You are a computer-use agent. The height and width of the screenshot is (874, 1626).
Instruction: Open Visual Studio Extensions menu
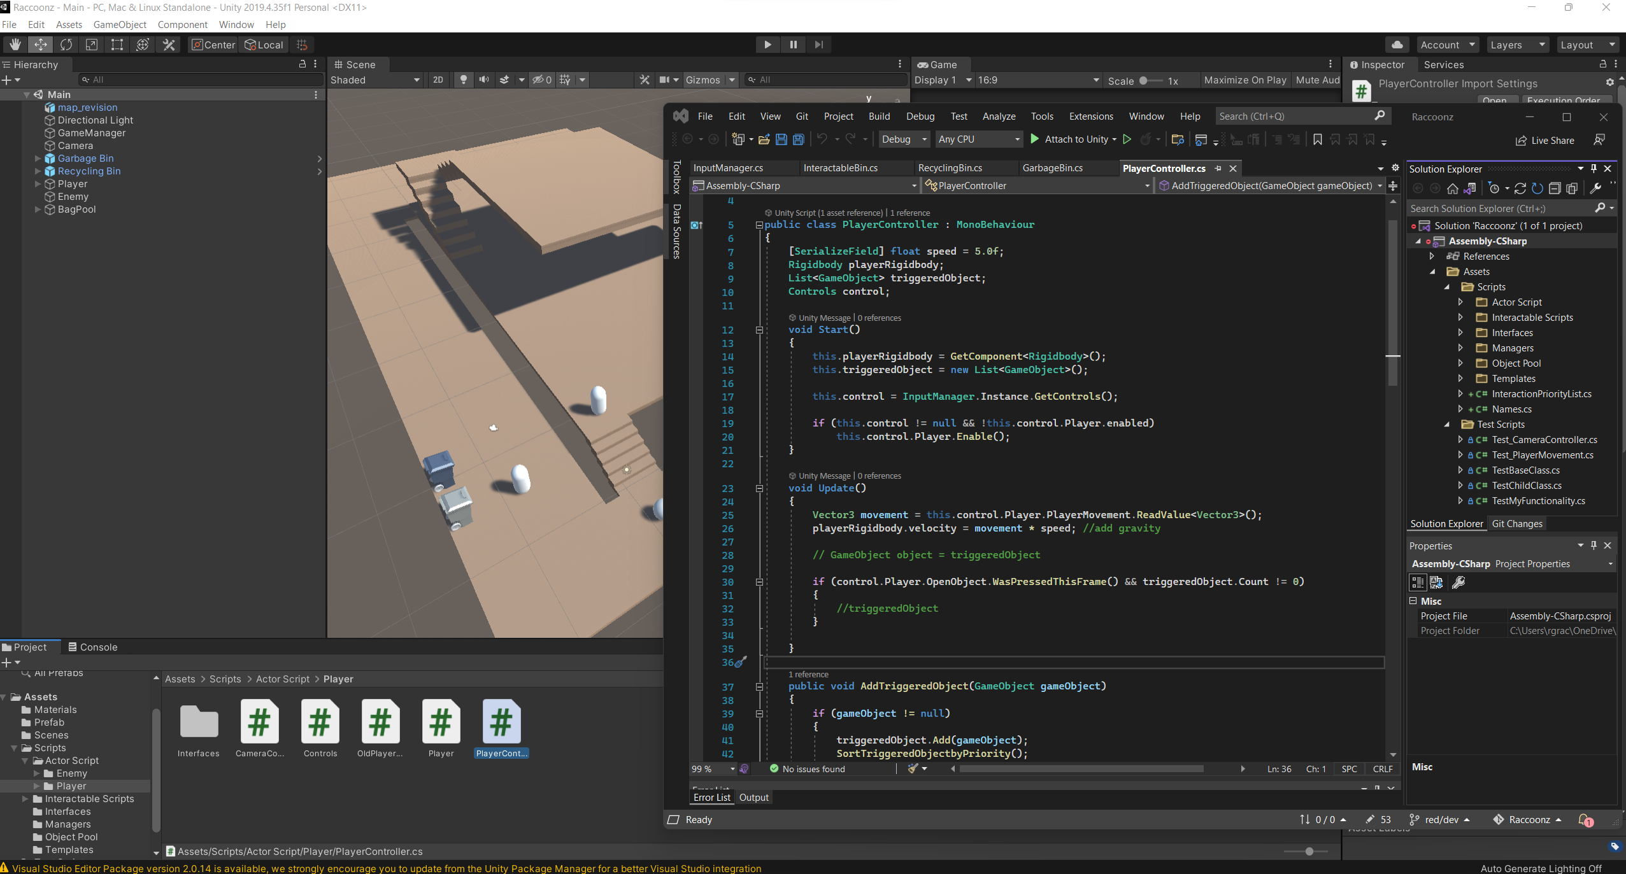1091,116
